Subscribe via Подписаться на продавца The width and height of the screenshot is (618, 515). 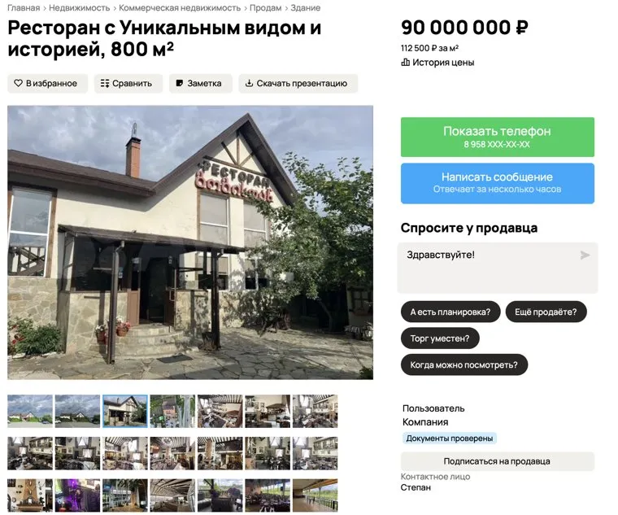pos(498,461)
